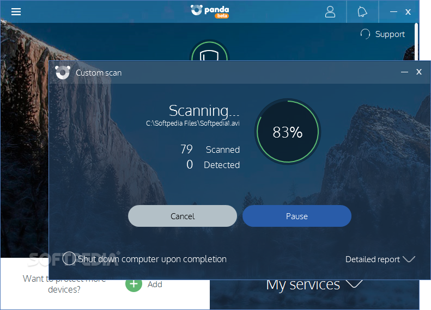Click the Support headset icon
The height and width of the screenshot is (310, 431).
point(365,34)
